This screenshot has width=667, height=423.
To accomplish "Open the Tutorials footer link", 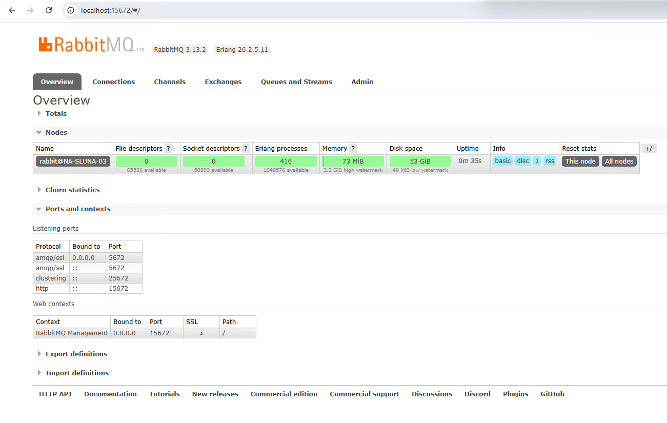I will tap(165, 394).
